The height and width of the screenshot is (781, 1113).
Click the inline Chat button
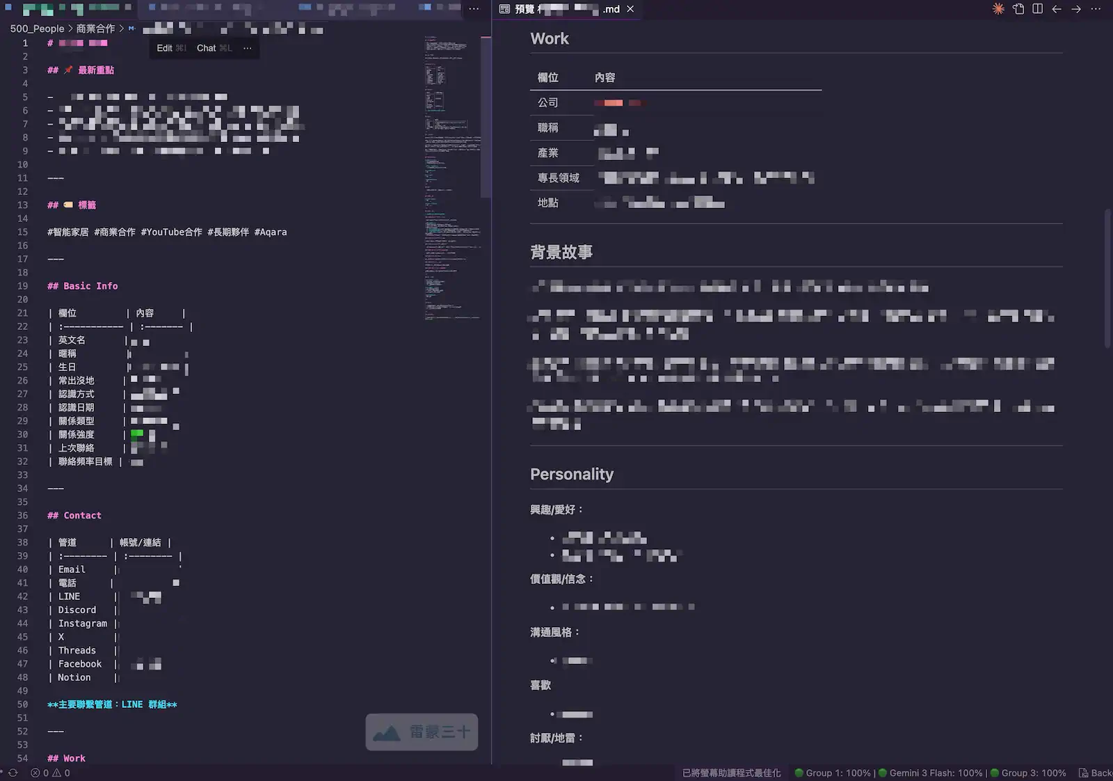coord(214,48)
